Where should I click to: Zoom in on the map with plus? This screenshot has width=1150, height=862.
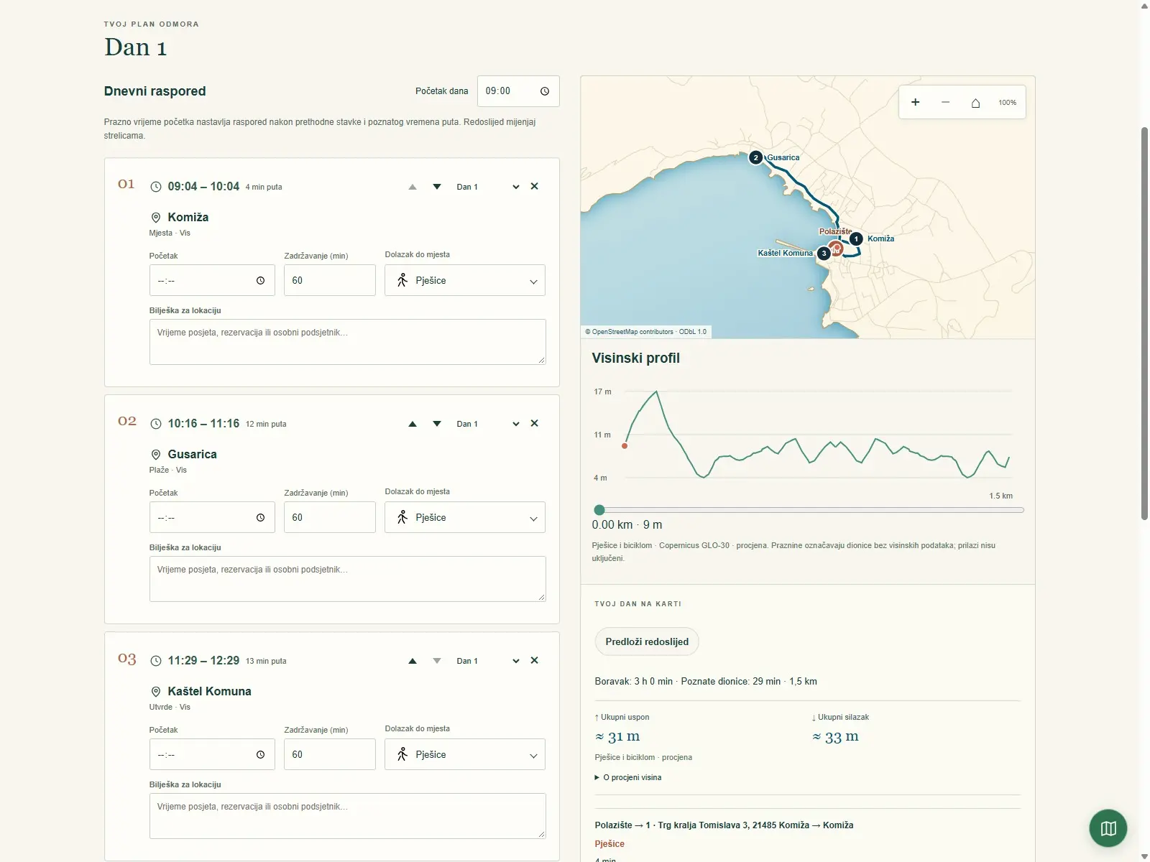pos(915,102)
